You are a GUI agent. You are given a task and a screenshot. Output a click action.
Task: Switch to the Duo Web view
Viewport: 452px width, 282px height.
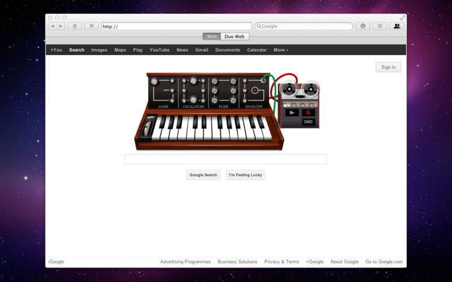click(x=234, y=37)
